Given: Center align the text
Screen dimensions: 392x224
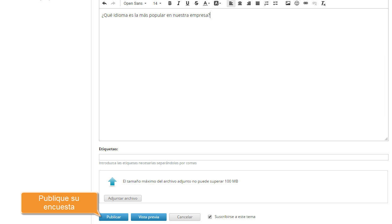Looking at the screenshot, I should point(240,3).
